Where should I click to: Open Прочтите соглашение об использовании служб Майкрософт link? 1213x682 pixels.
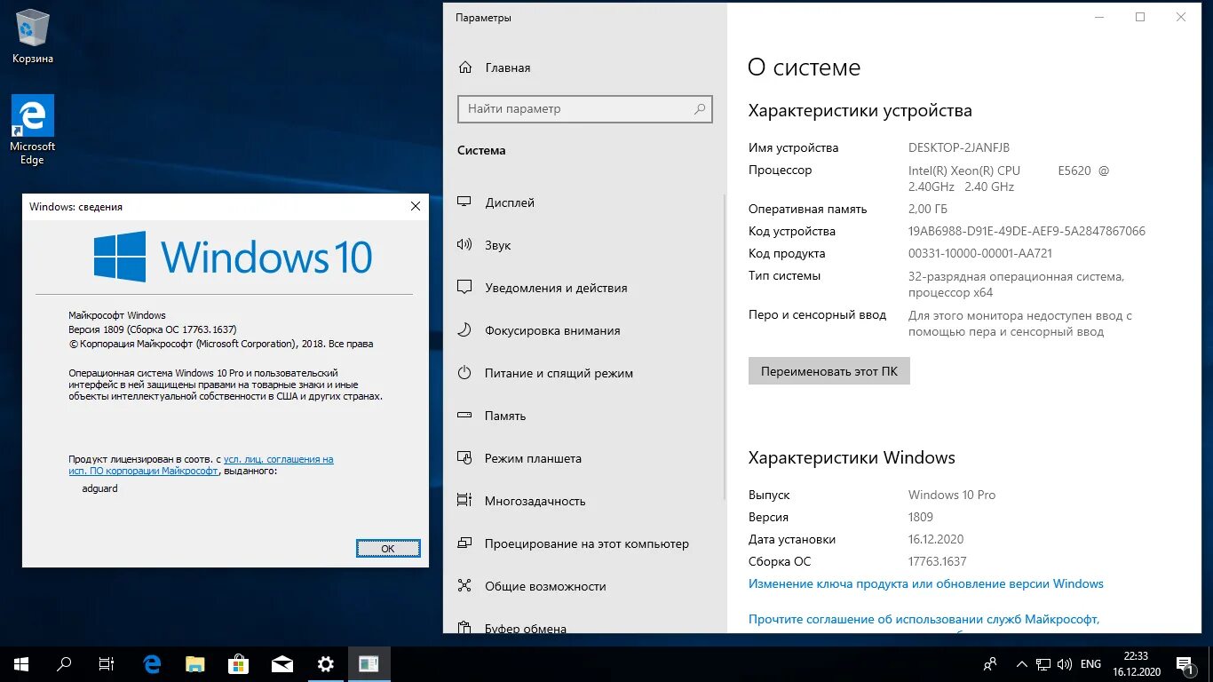click(924, 619)
